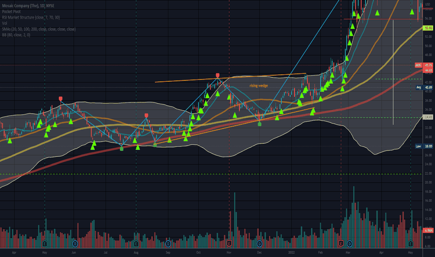
Task: Click the 34.41 price label
Action: tap(428, 117)
